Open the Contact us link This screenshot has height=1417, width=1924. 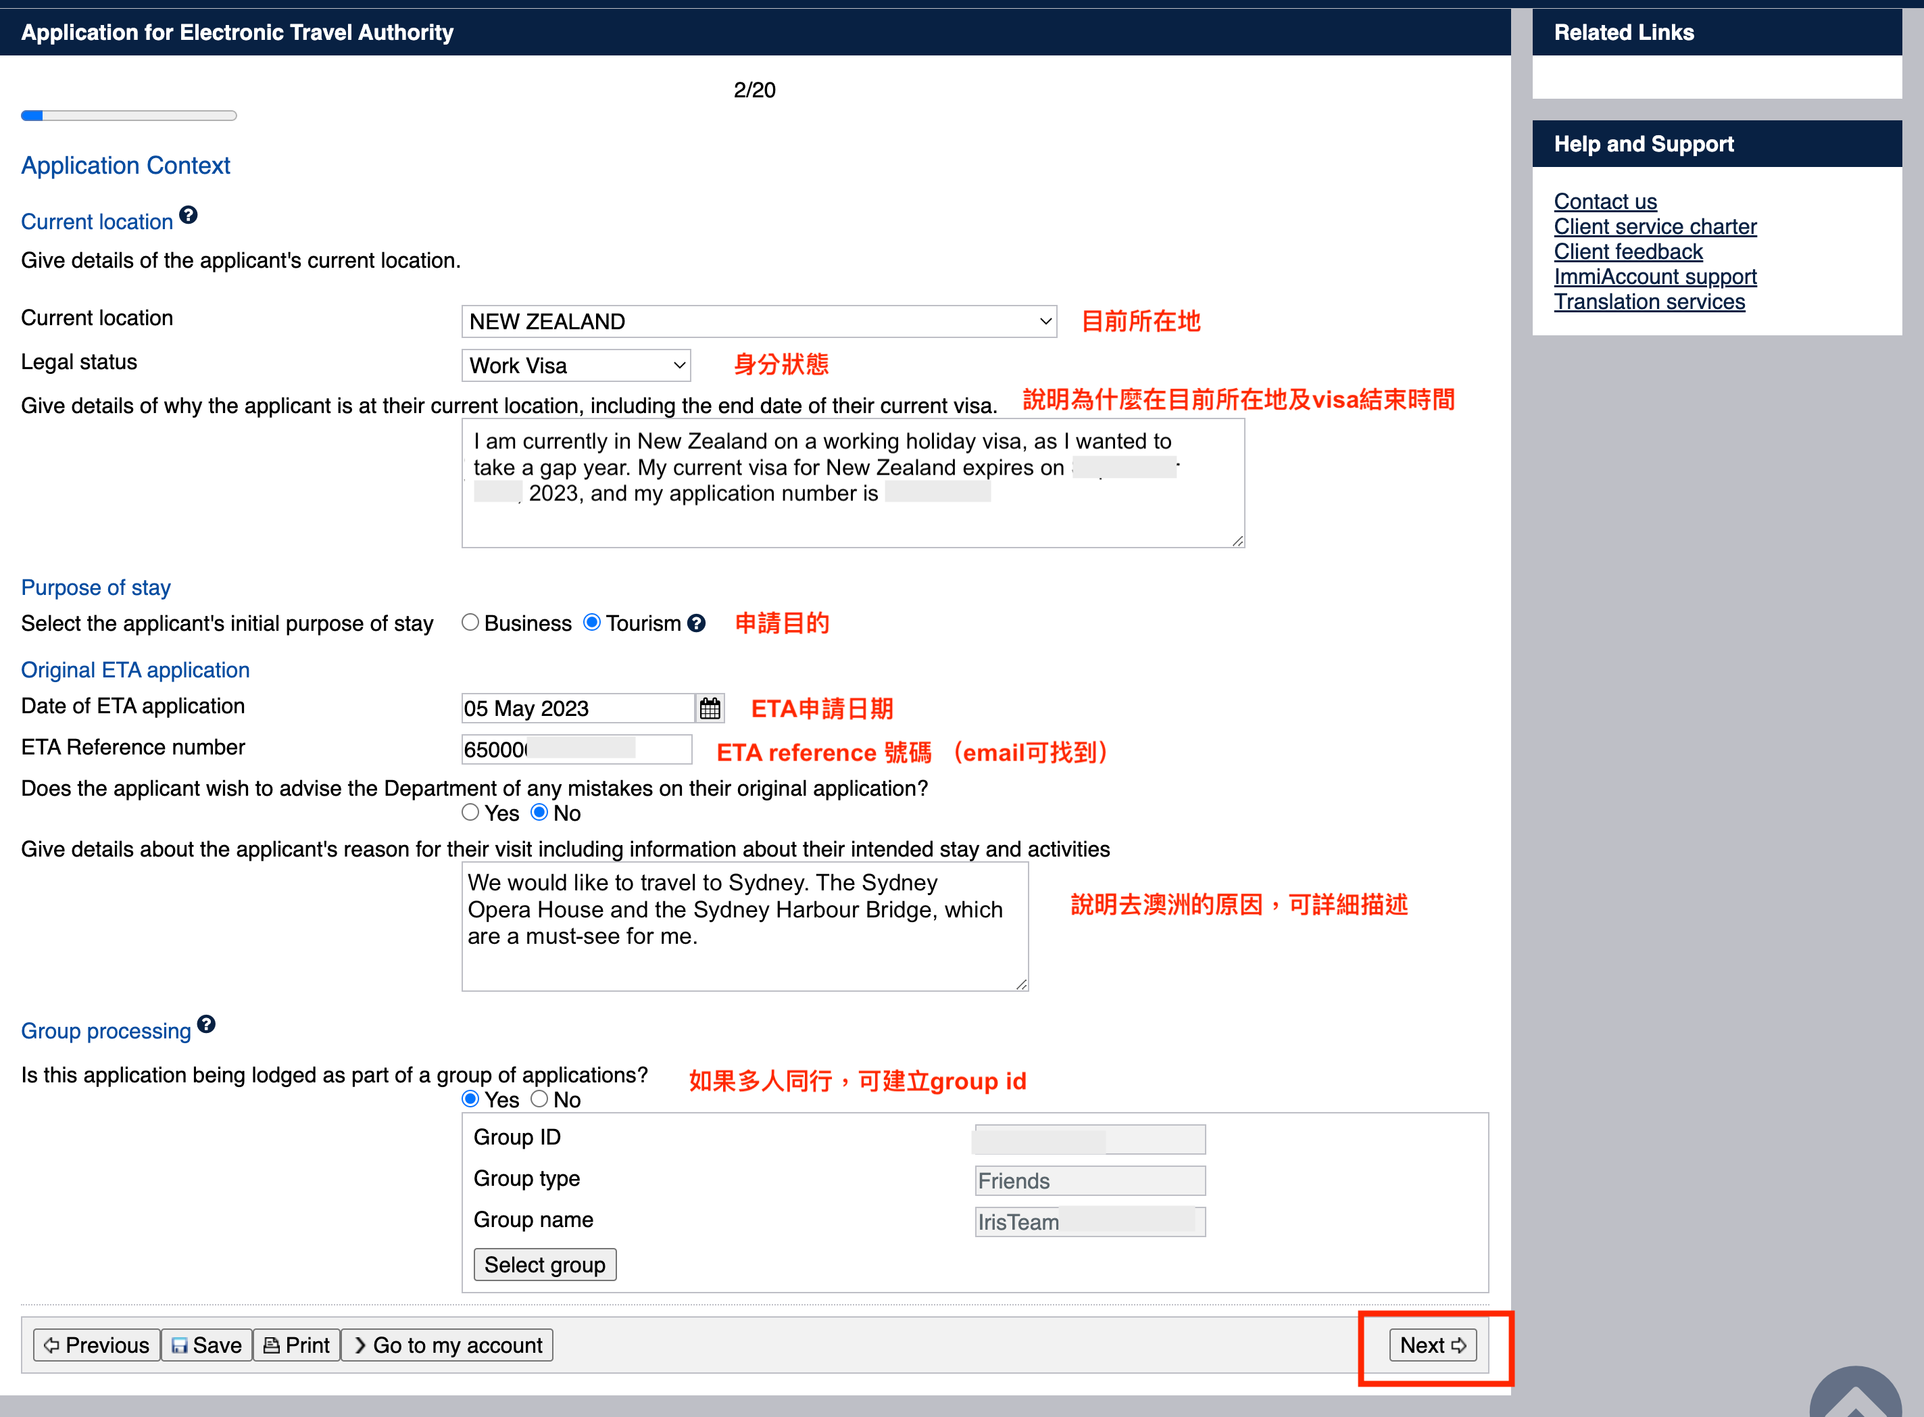(1604, 201)
